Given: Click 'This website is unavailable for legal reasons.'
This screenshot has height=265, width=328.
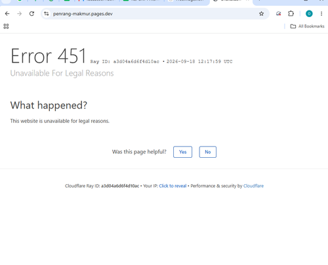Looking at the screenshot, I should coord(60,121).
